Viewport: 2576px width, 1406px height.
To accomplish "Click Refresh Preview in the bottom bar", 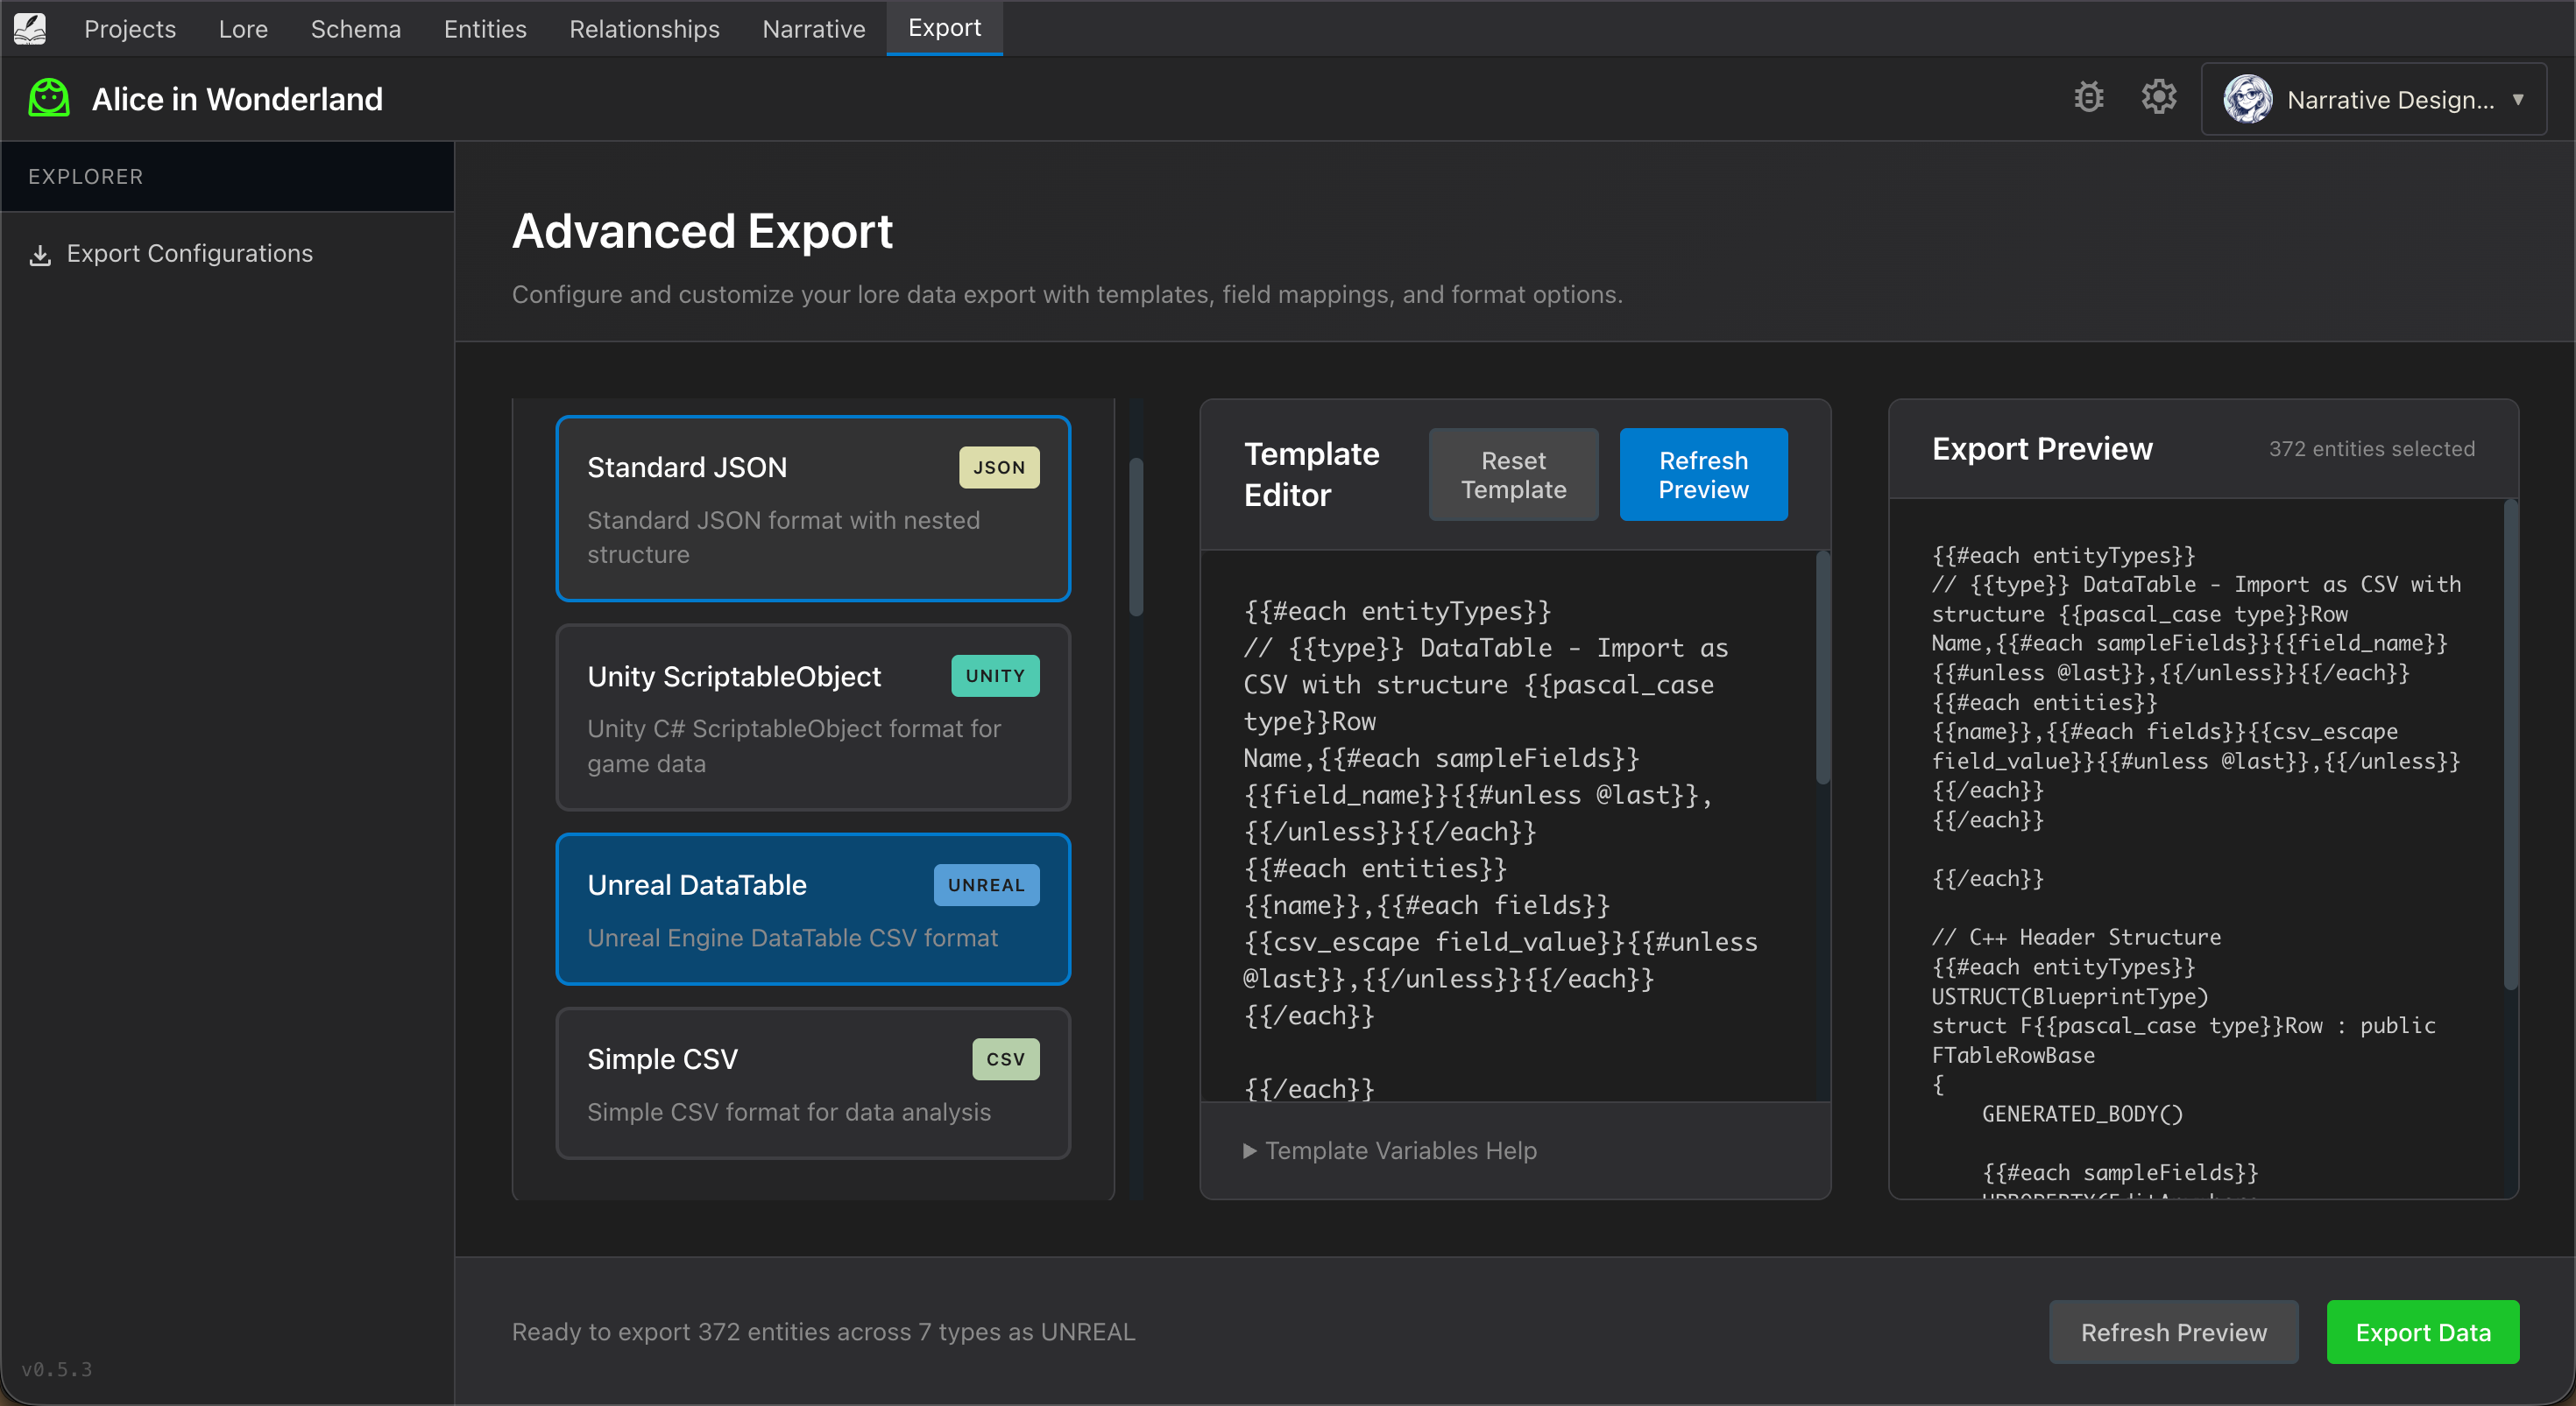I will 2174,1332.
